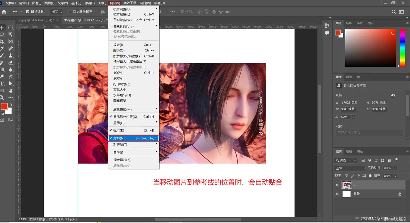The width and height of the screenshot is (410, 223).
Task: Click the foreground color swatch in toolbox
Action: [x=4, y=106]
